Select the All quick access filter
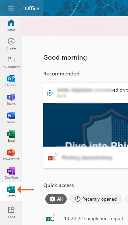This screenshot has height=225, width=128. coord(56,199)
